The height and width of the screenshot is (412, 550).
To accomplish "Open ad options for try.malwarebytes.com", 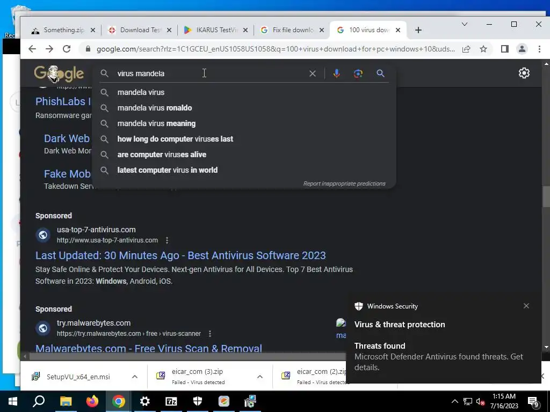I will click(x=210, y=334).
